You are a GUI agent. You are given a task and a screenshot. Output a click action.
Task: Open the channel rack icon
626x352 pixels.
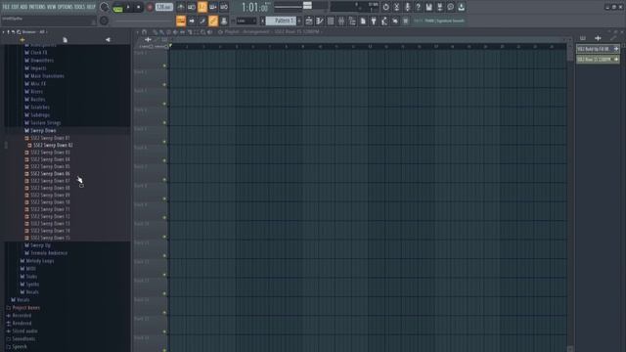coord(331,21)
